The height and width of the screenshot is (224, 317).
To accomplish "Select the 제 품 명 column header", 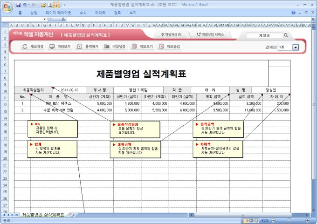I will click(x=58, y=97).
